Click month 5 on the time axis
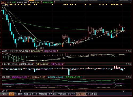This screenshot has width=133, height=97. 20,91
